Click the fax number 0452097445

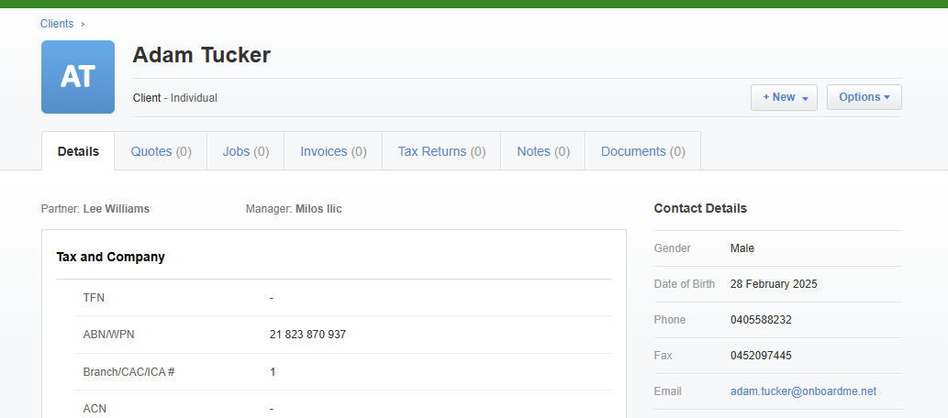[x=761, y=356]
